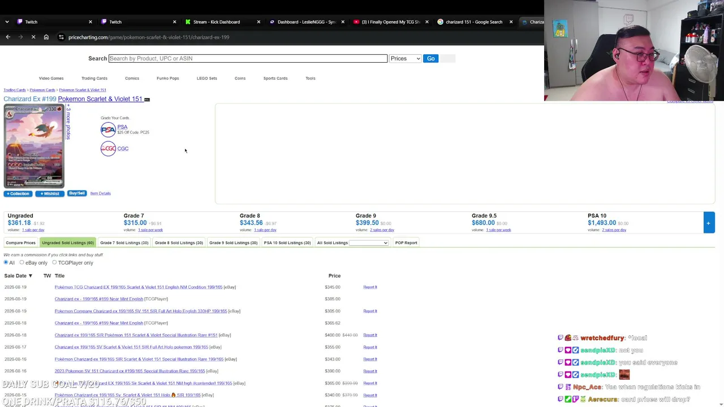Open the Sports Cards menu
Viewport: 724px width, 407px height.
point(275,79)
